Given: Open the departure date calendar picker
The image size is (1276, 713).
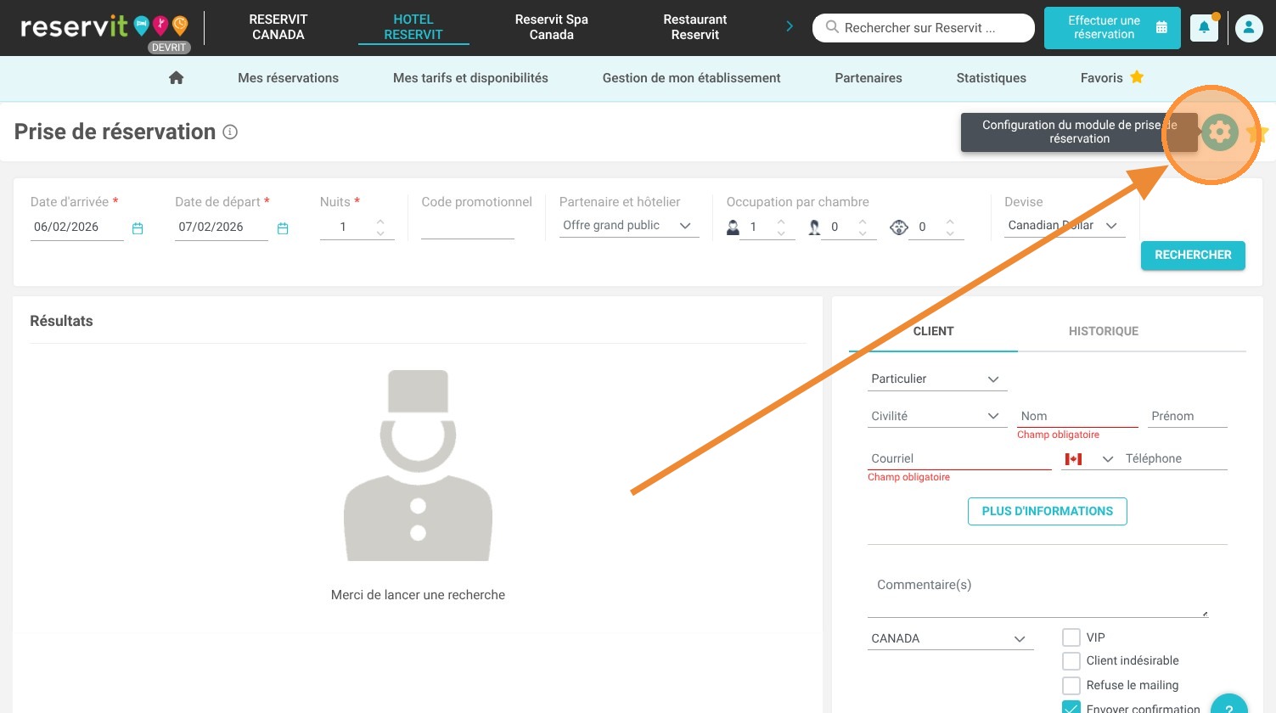Looking at the screenshot, I should point(283,228).
